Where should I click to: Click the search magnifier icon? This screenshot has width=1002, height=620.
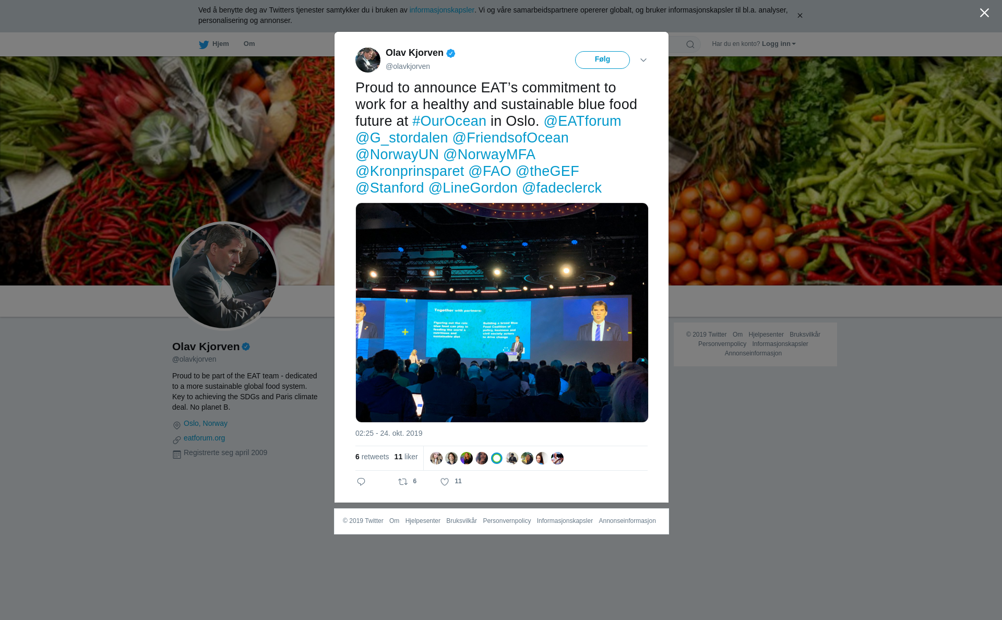click(690, 44)
